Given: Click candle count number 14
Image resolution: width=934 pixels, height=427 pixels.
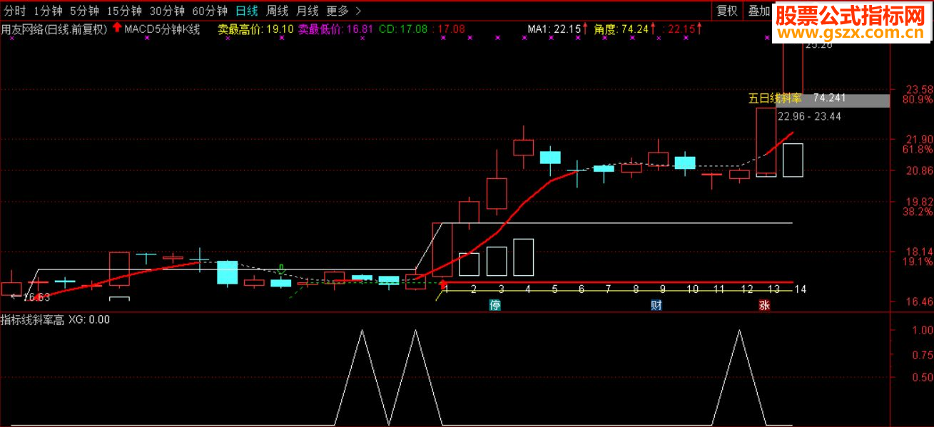Looking at the screenshot, I should (x=800, y=289).
